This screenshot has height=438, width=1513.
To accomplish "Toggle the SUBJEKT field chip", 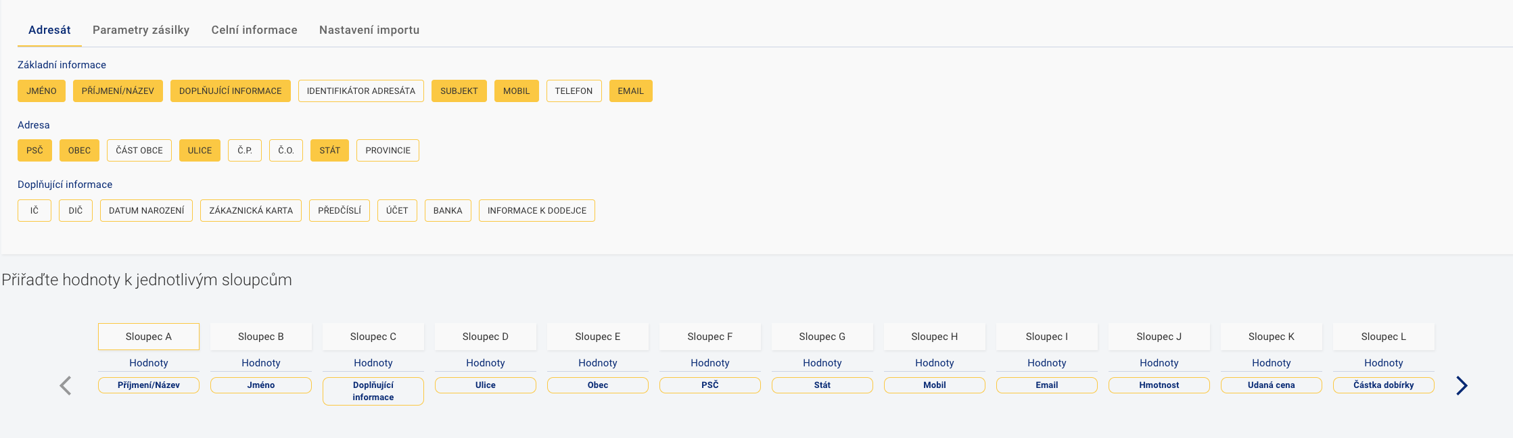I will click(x=459, y=91).
